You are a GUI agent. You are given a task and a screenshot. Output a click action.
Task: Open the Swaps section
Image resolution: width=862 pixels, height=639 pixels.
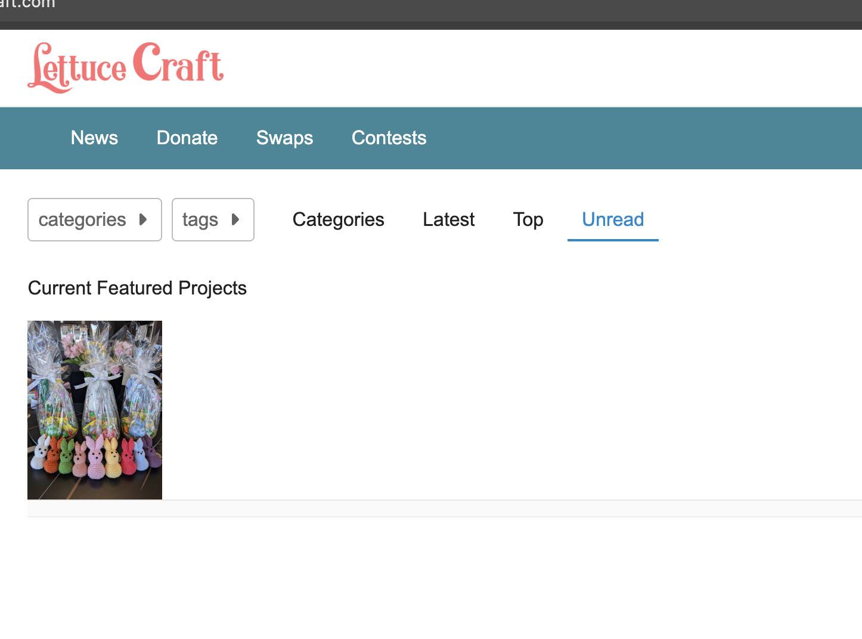coord(284,138)
